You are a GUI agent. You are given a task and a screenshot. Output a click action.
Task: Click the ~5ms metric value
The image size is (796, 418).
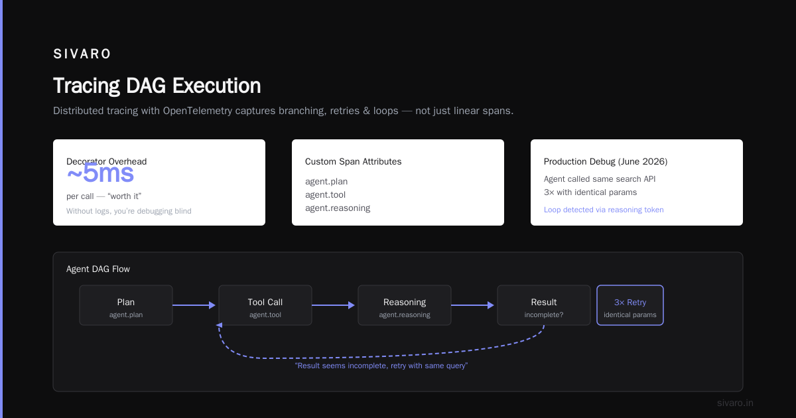click(x=100, y=173)
